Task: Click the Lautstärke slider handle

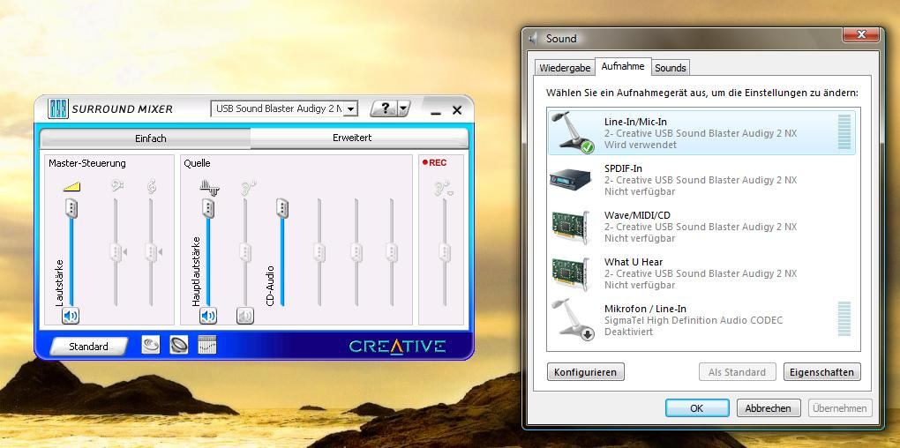Action: tap(71, 207)
